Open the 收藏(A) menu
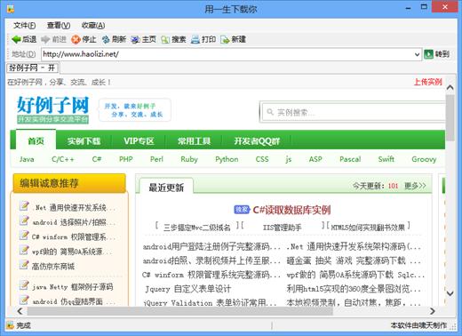The width and height of the screenshot is (462, 336). point(93,26)
